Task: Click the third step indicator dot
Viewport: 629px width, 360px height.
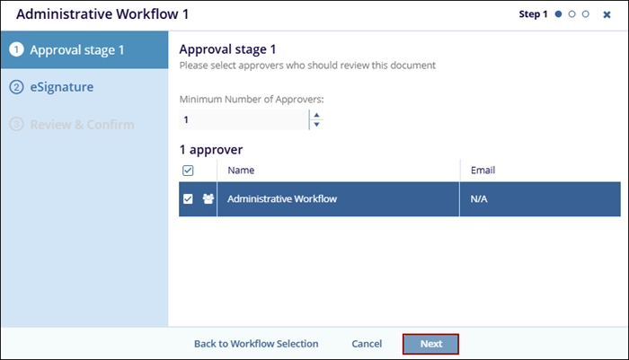Action: (x=586, y=14)
